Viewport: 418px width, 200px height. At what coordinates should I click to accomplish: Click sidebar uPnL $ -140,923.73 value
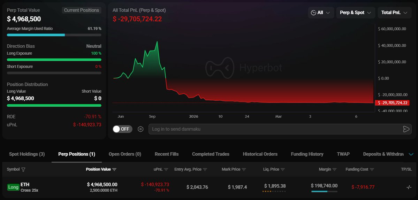(x=87, y=124)
